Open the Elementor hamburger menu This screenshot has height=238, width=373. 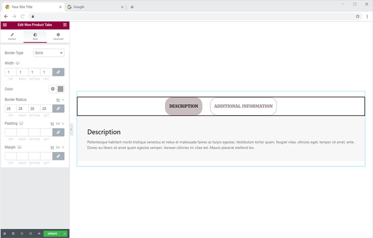point(5,25)
